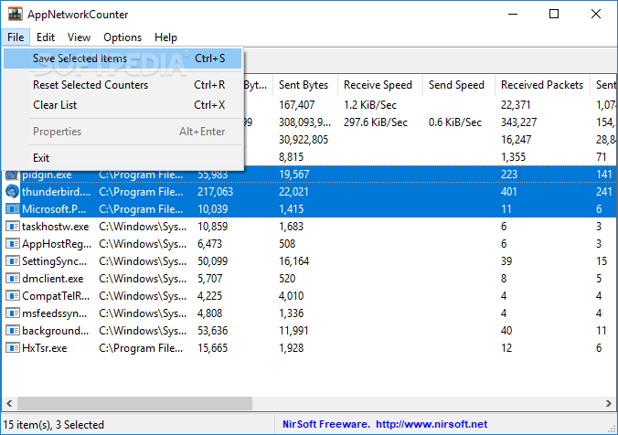Sort by Sent Bytes column header
Viewport: 618px width, 435px height.
(x=305, y=85)
